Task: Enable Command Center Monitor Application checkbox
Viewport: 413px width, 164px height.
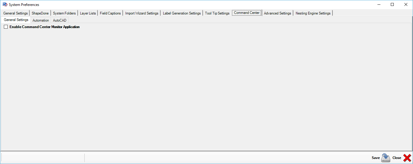Action: (6, 27)
